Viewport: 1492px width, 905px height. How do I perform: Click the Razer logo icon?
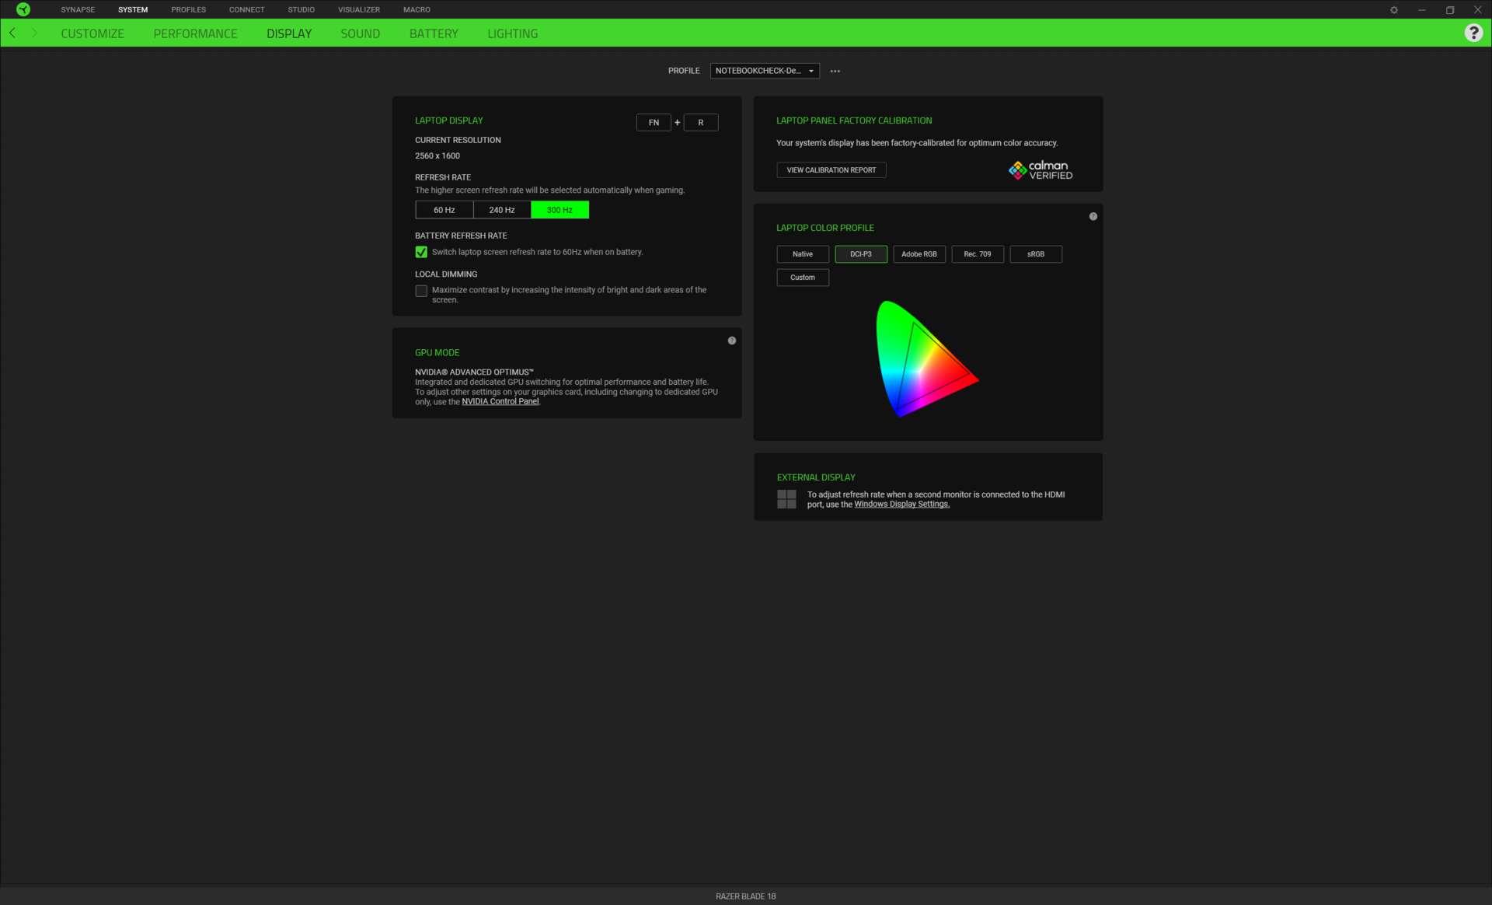(x=23, y=9)
